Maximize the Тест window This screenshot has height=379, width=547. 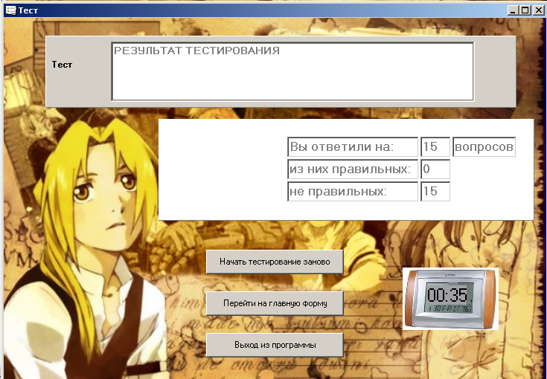525,10
